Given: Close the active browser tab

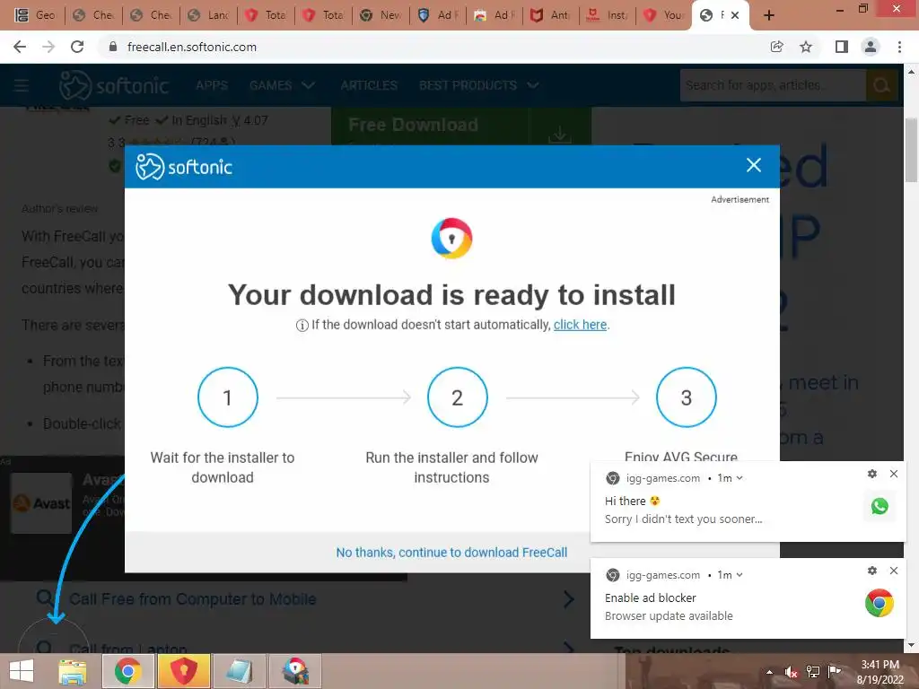Looking at the screenshot, I should 734,15.
